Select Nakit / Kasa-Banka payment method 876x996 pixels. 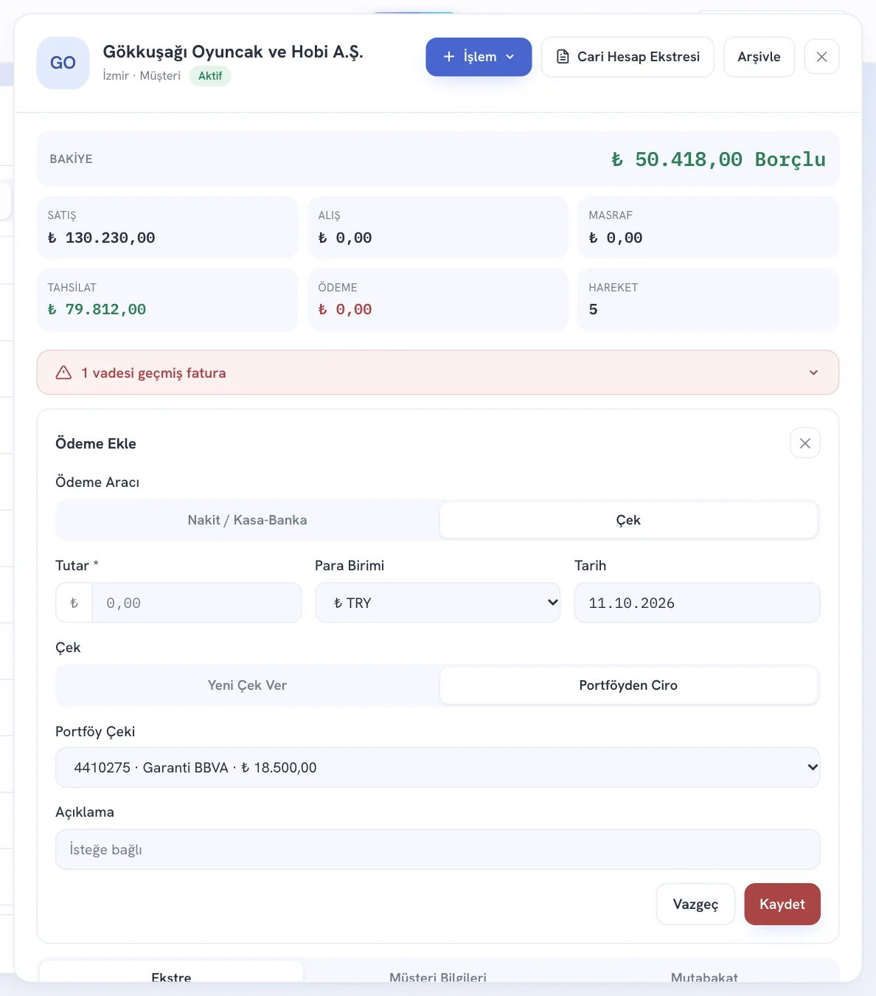coord(248,520)
